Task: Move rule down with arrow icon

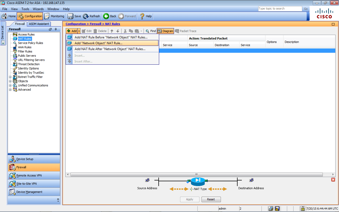Action: coord(118,31)
